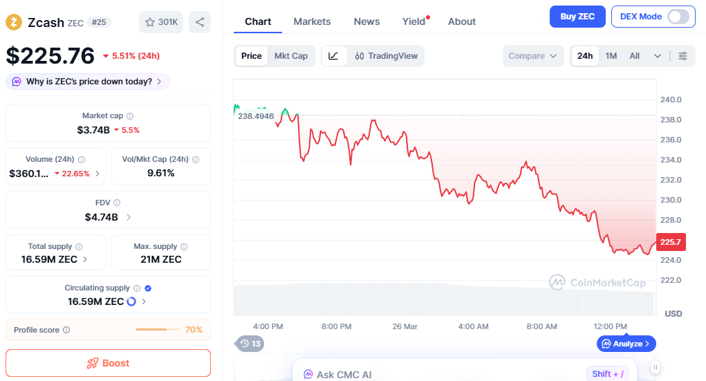Select 1M time range
This screenshot has width=706, height=381.
pos(611,56)
